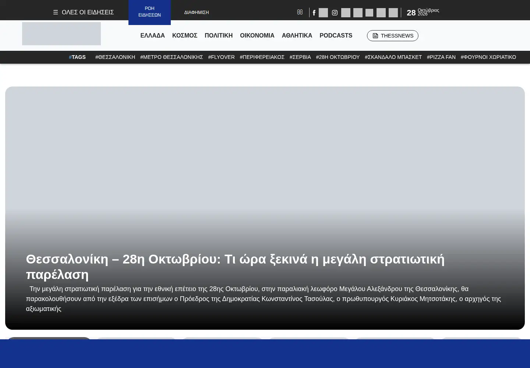Open the #ΣΕΡΒΙΑ tag

pyautogui.click(x=300, y=57)
